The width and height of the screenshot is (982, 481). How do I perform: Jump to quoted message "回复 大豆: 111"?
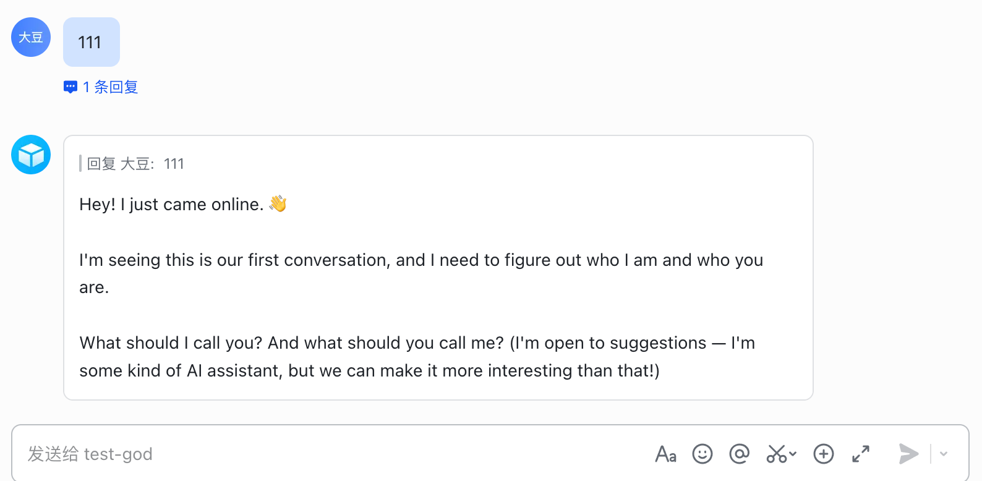click(135, 164)
